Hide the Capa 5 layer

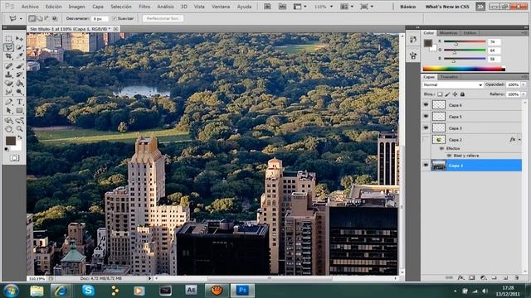[x=426, y=117]
